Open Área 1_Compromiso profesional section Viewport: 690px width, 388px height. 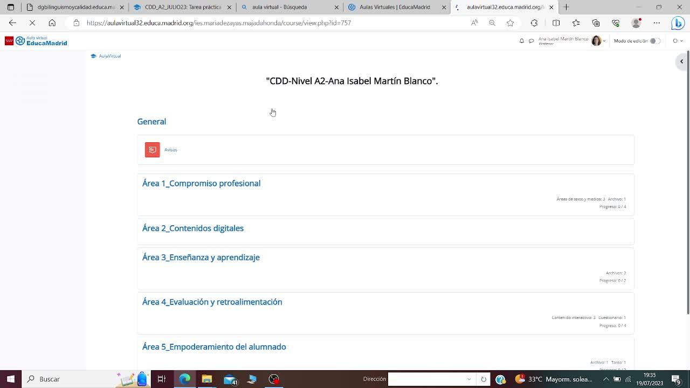pos(201,183)
